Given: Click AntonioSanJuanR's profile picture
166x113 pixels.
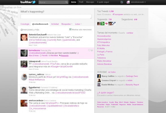Looking at the screenshot, I should (24, 37).
